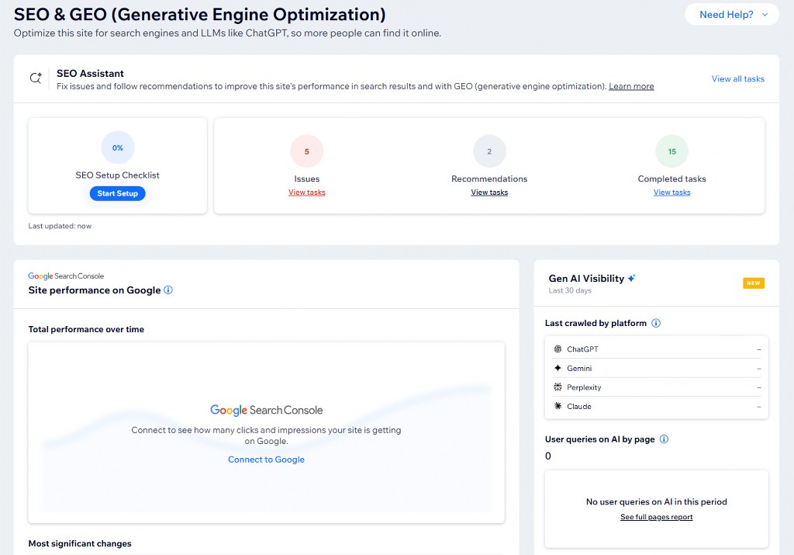
Task: Click the Start Setup button
Action: click(118, 193)
